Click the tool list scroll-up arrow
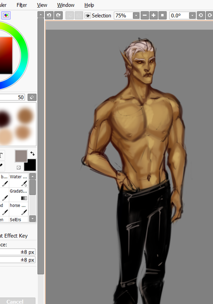 point(33,177)
